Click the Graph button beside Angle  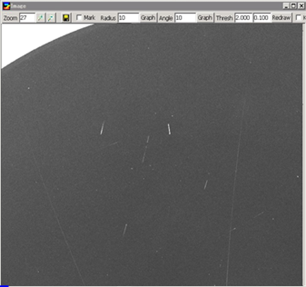click(205, 18)
